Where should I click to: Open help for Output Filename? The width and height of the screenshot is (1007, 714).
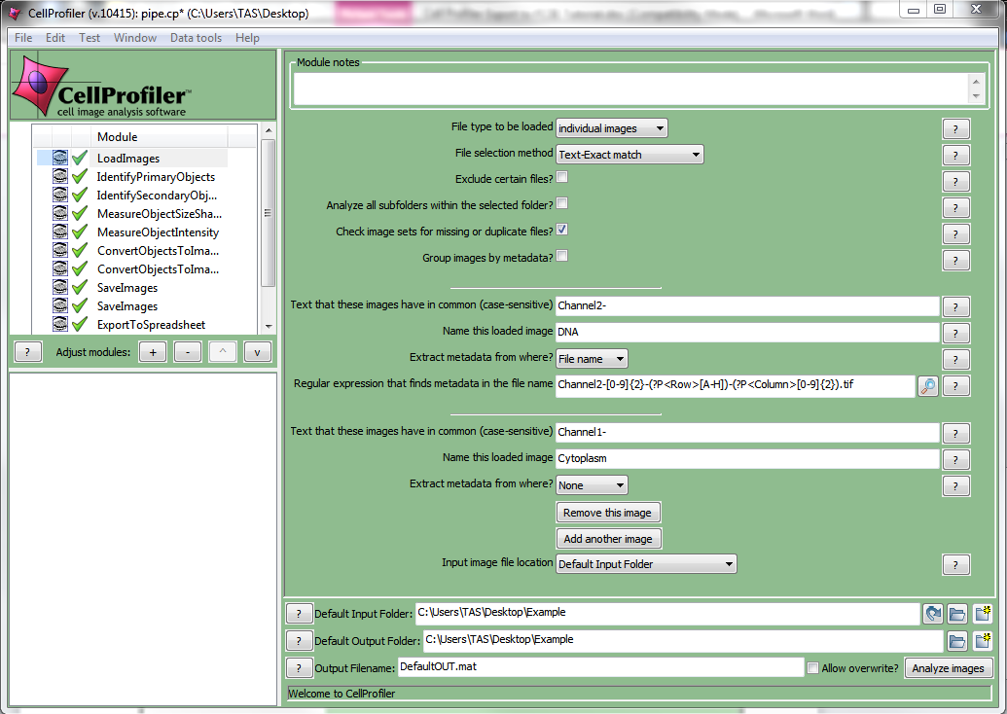point(299,667)
